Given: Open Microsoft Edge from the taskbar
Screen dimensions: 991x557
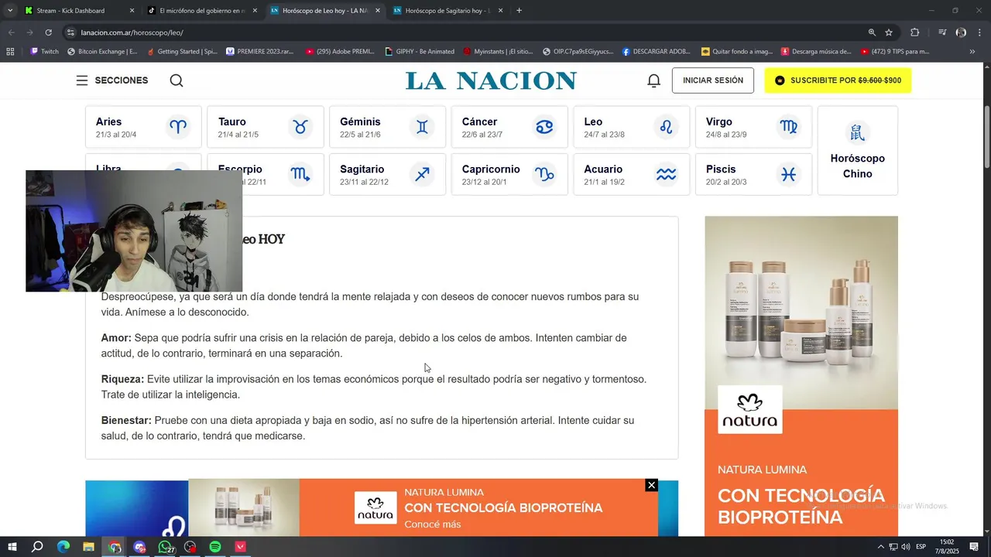Looking at the screenshot, I should [63, 547].
